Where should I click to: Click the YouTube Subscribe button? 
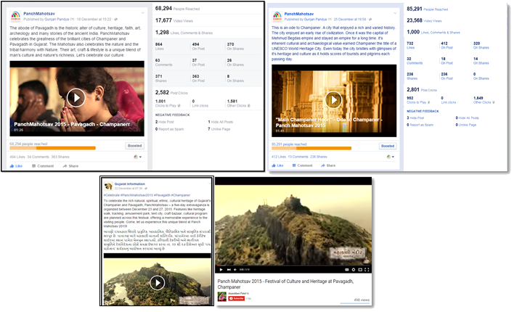click(x=237, y=297)
